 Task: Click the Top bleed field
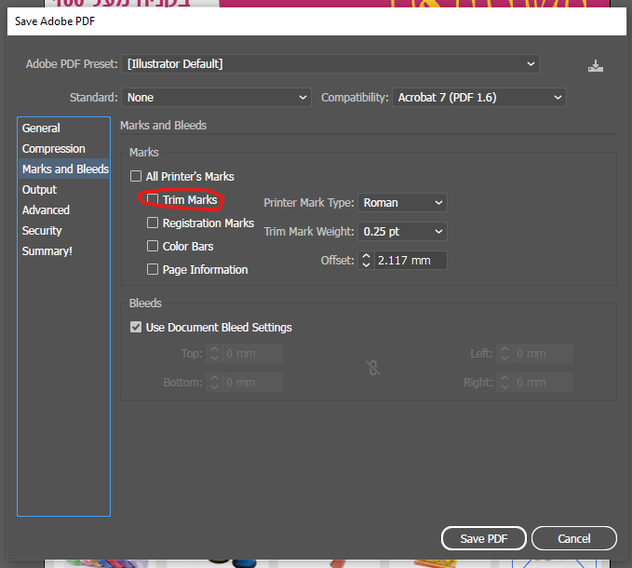(x=253, y=354)
